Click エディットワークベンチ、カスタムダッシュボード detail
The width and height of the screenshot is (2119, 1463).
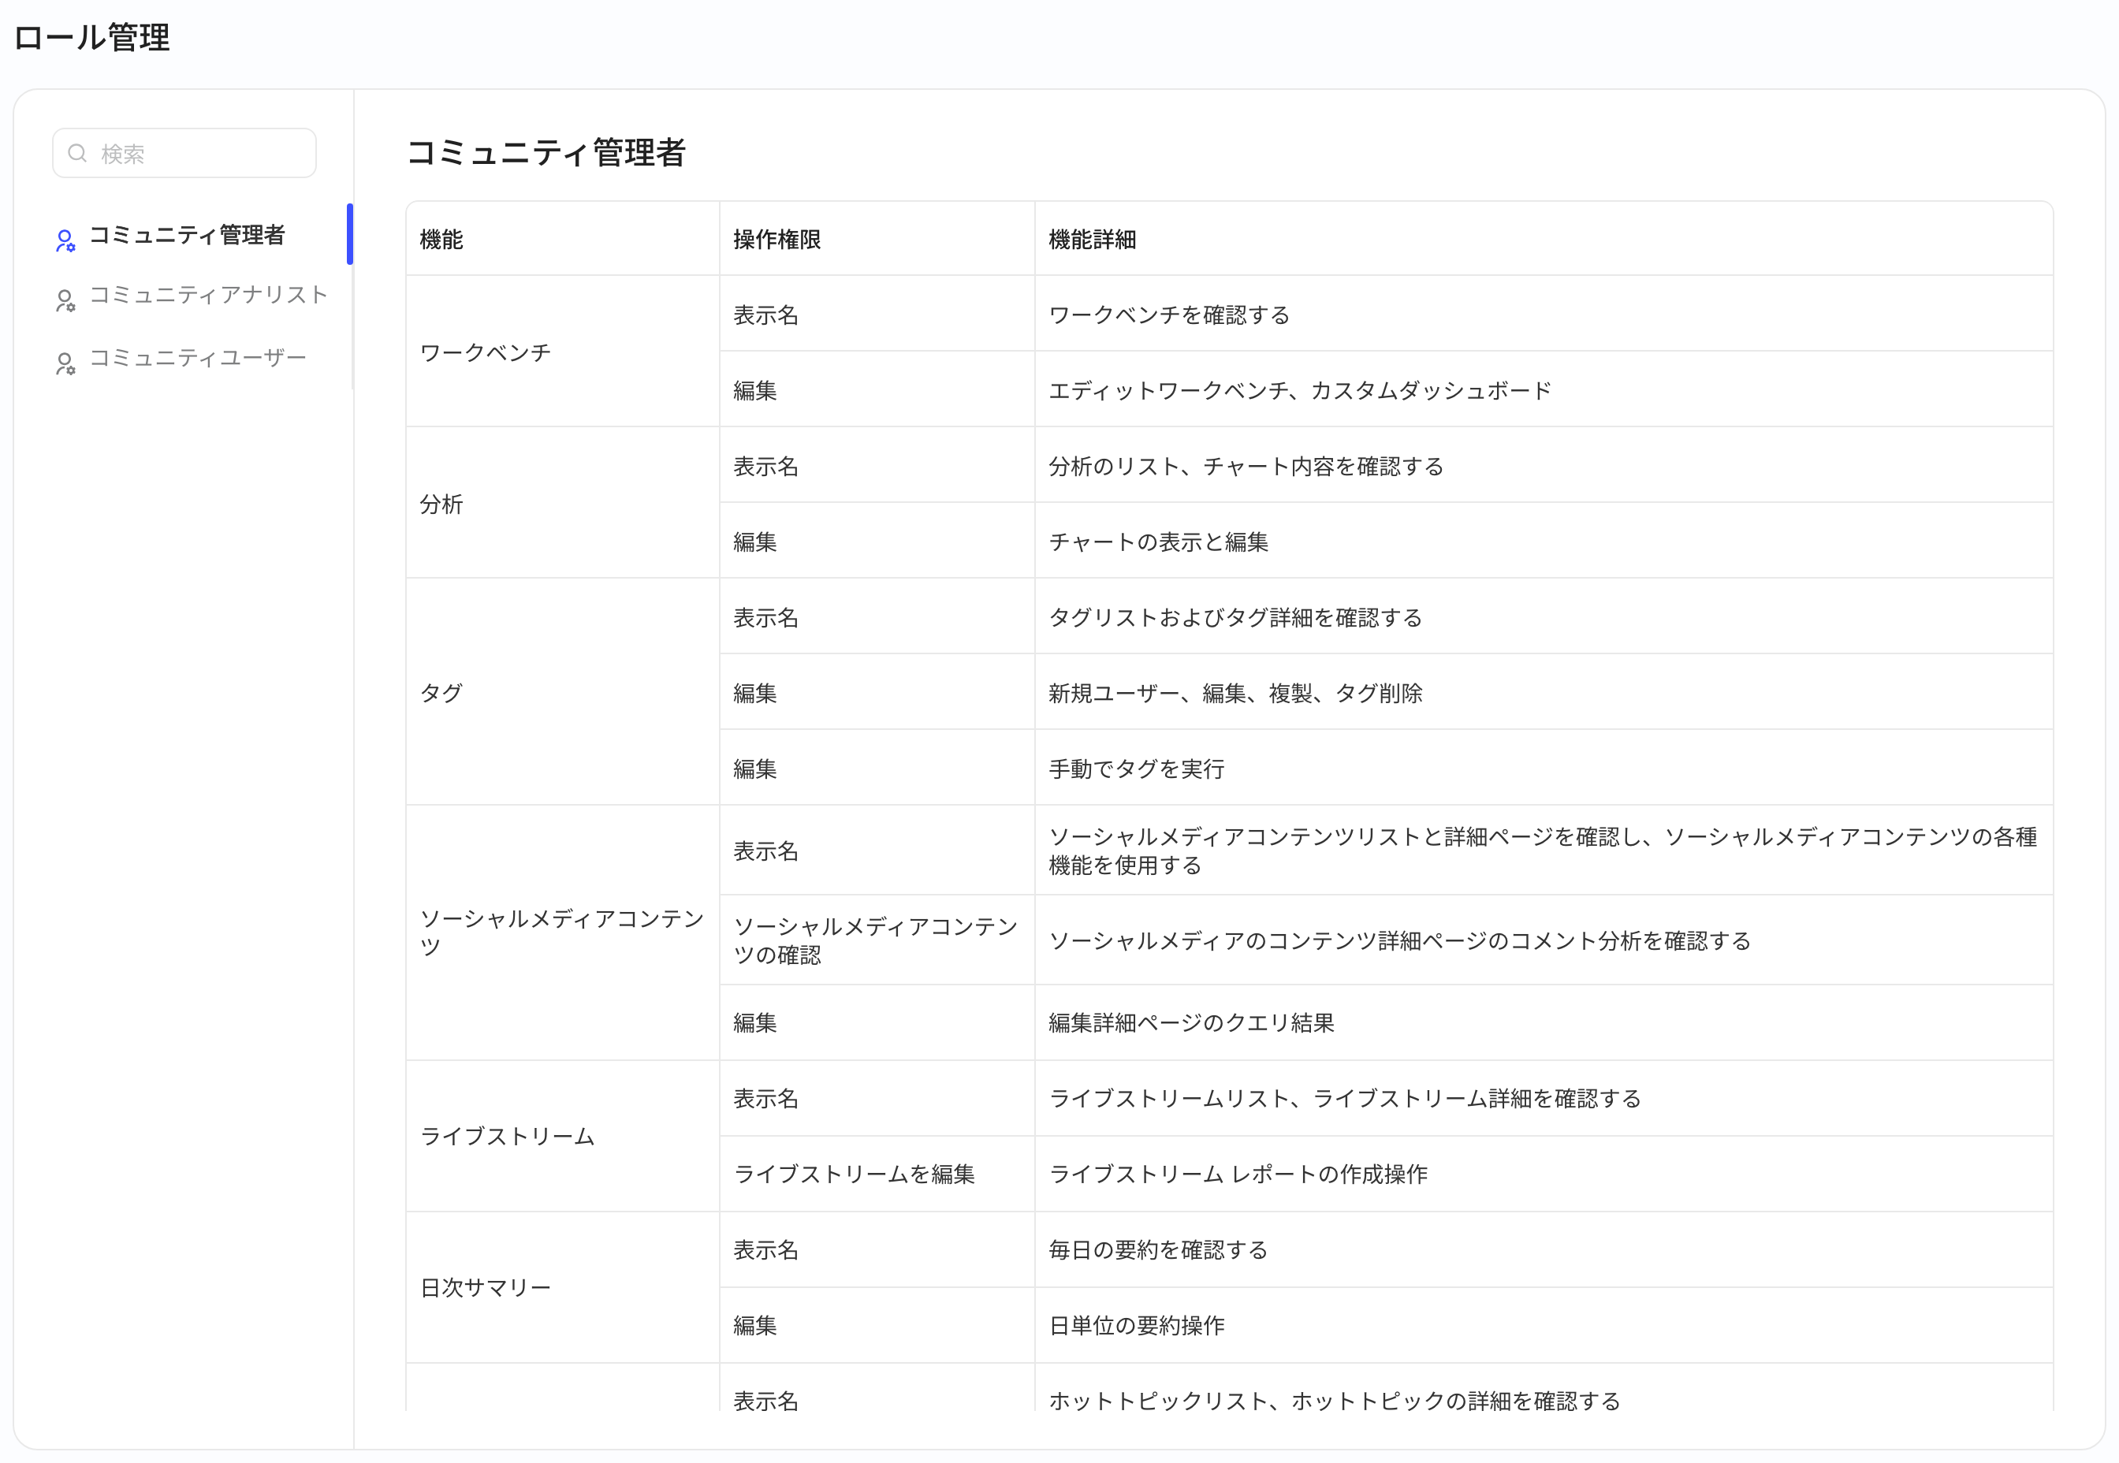1301,390
